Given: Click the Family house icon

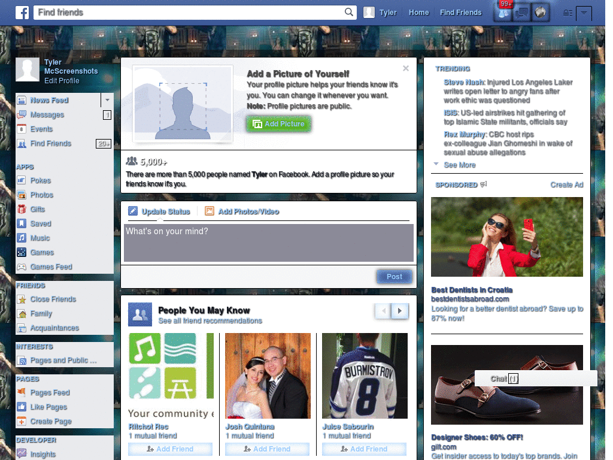Looking at the screenshot, I should click(x=22, y=314).
